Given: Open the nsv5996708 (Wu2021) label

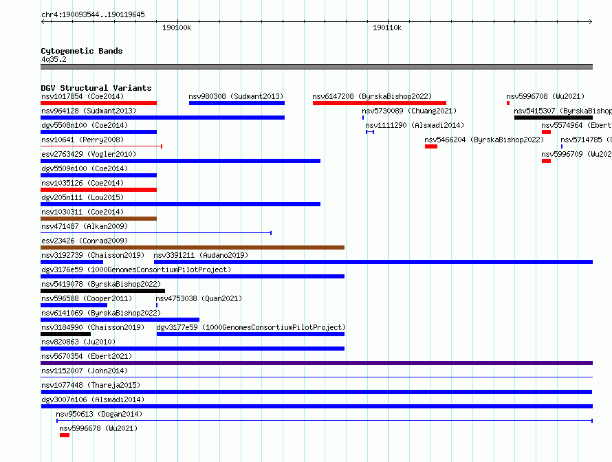Looking at the screenshot, I should click(x=545, y=96).
